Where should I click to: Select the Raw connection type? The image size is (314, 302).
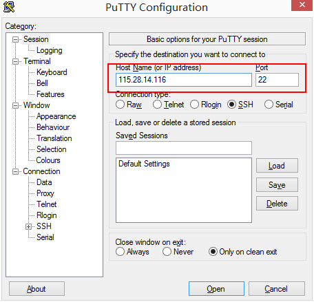pyautogui.click(x=120, y=105)
